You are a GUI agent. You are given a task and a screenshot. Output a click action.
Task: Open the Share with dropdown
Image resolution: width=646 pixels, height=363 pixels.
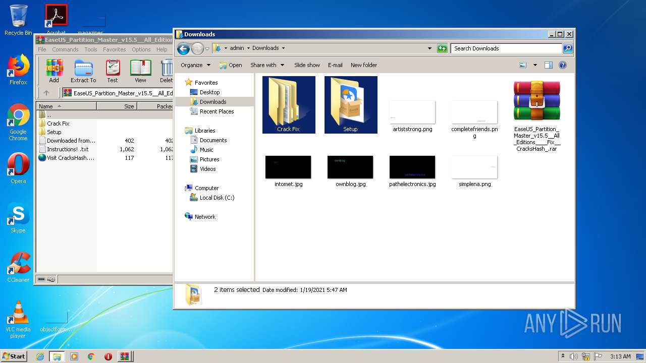[x=267, y=65]
